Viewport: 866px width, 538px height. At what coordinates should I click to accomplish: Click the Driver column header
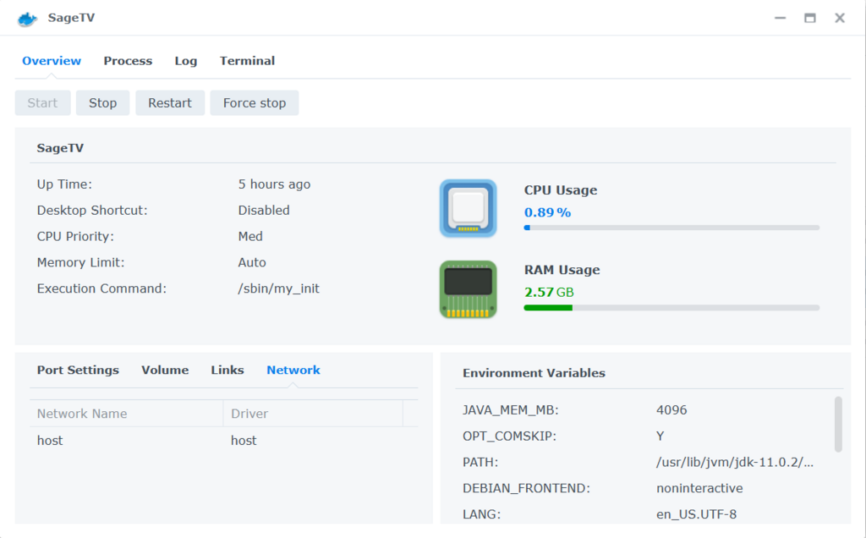click(x=313, y=414)
